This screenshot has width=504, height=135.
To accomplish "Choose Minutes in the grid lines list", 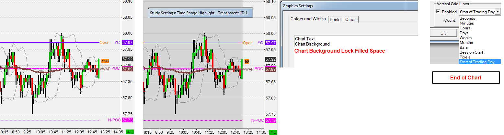I will click(x=479, y=23).
